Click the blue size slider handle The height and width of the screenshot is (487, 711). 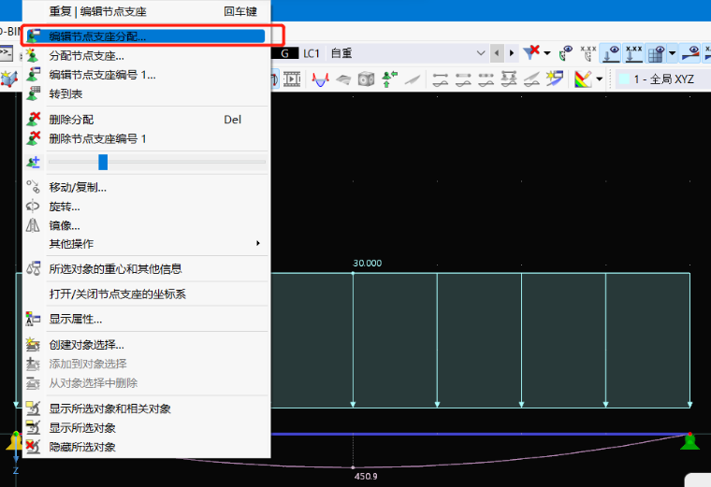pyautogui.click(x=103, y=162)
